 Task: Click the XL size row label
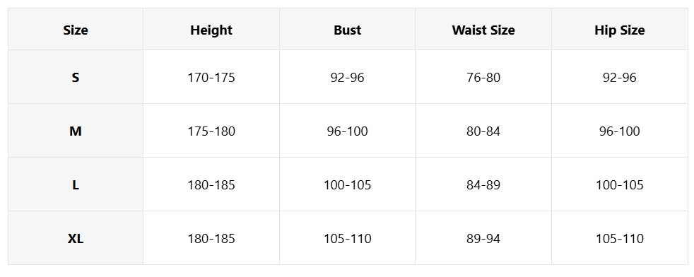76,239
